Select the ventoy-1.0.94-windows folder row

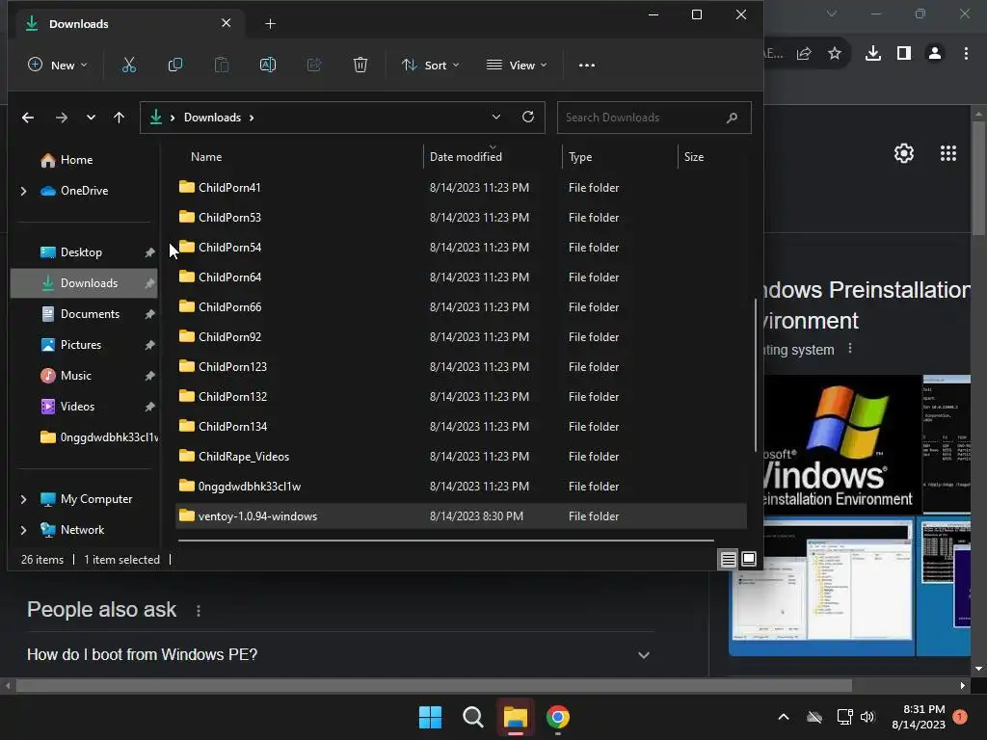point(461,516)
